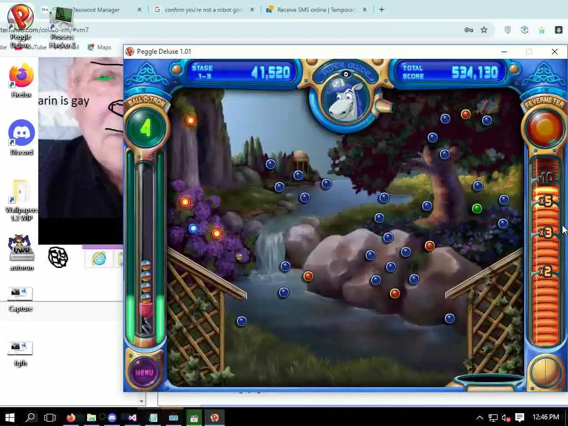Image resolution: width=568 pixels, height=426 pixels.
Task: Click the colorful gift extension icon
Action: pos(541,30)
